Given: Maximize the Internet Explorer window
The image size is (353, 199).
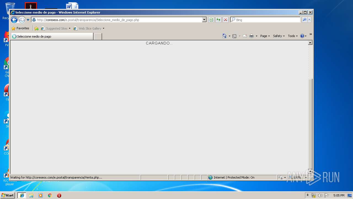Looking at the screenshot, I should point(305,12).
